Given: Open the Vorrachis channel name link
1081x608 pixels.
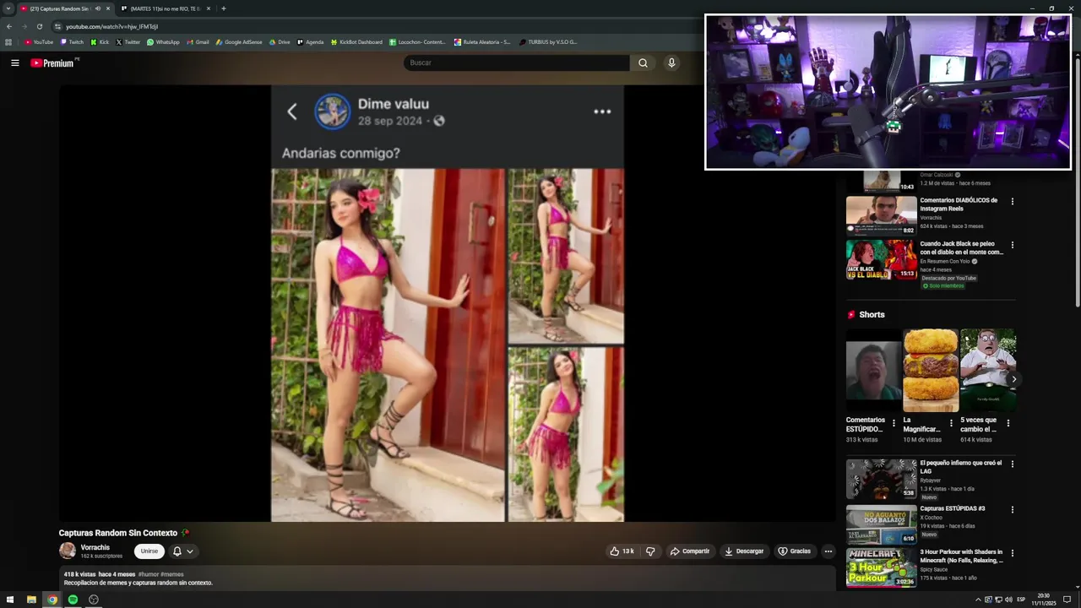Looking at the screenshot, I should tap(95, 547).
